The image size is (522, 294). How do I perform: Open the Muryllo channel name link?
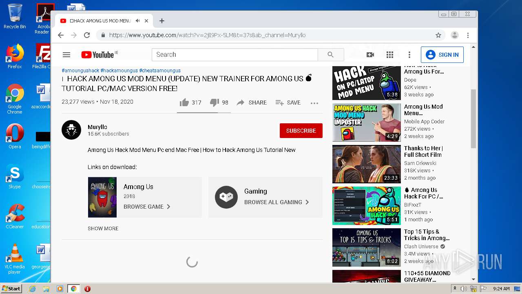pyautogui.click(x=97, y=127)
